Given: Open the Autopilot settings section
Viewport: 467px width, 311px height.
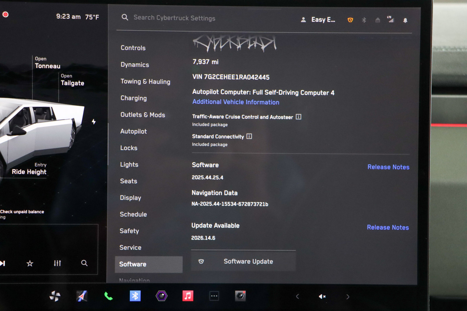Looking at the screenshot, I should tap(133, 131).
